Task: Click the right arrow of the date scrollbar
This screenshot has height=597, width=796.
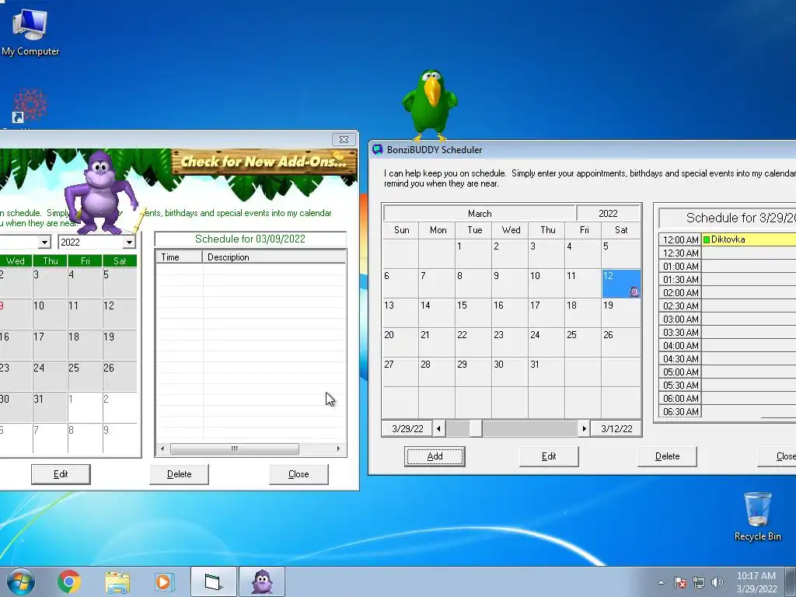Action: tap(585, 429)
